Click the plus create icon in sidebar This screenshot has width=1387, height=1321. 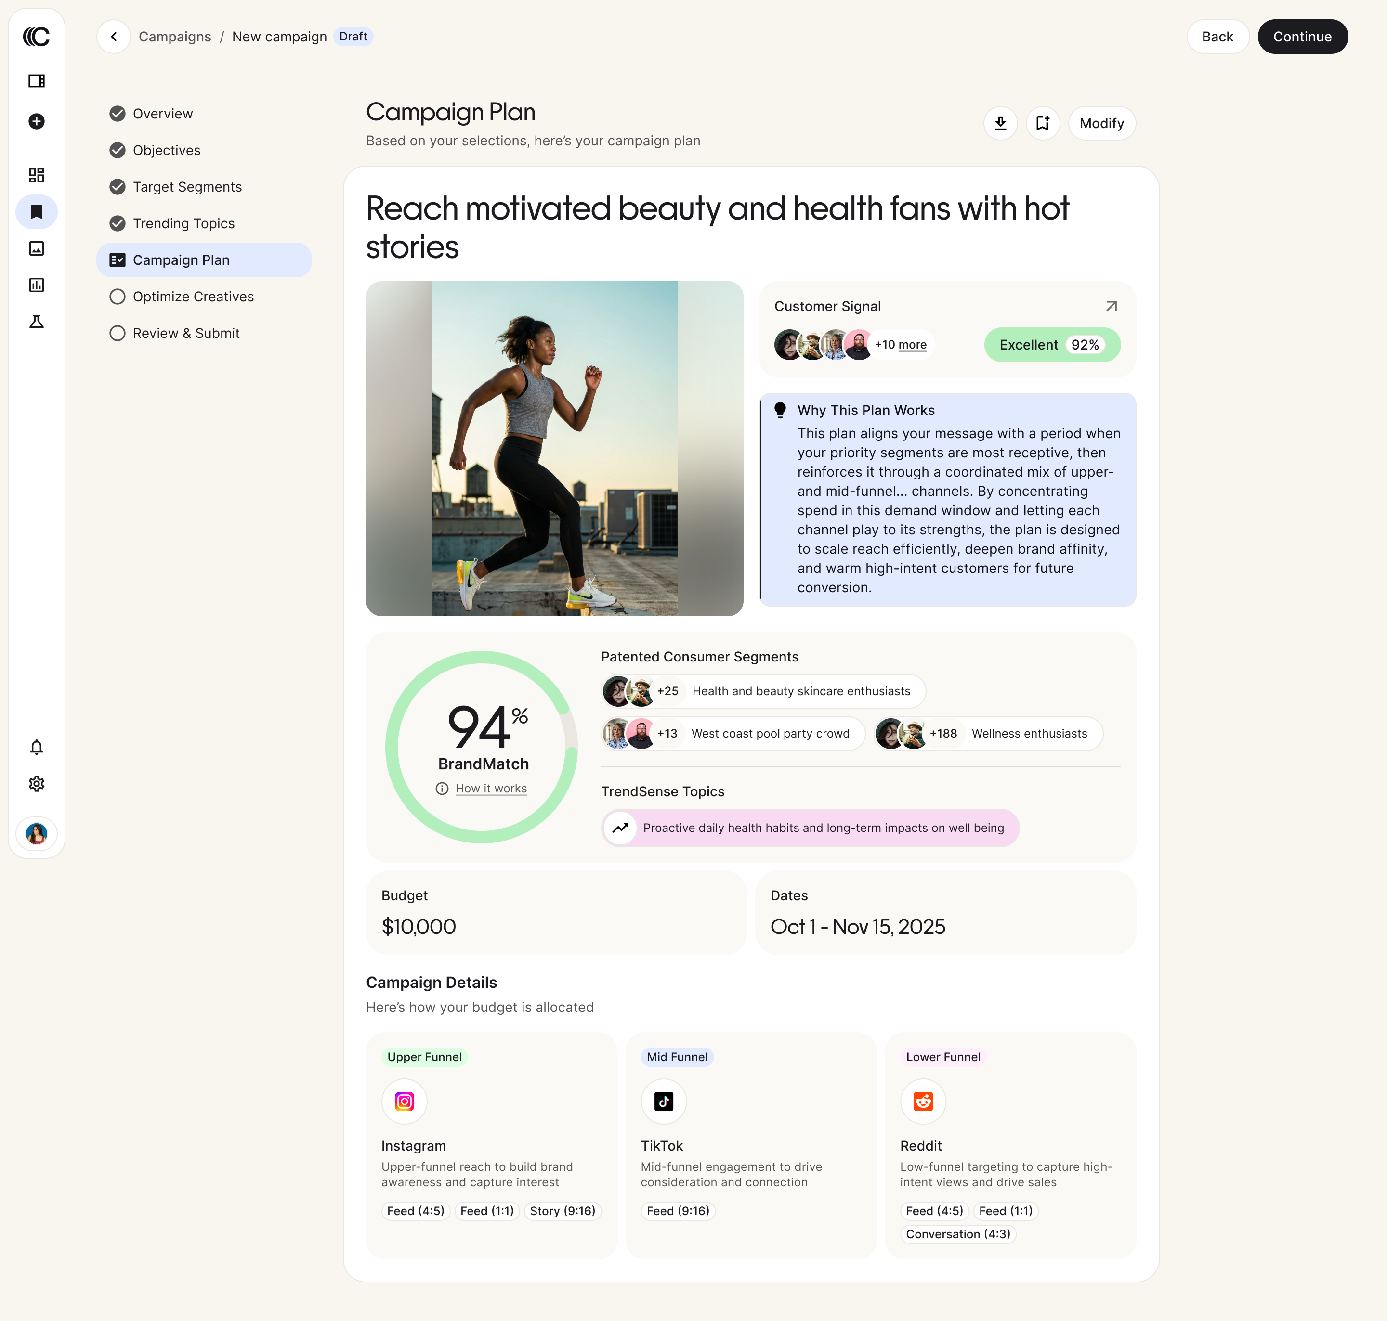37,121
